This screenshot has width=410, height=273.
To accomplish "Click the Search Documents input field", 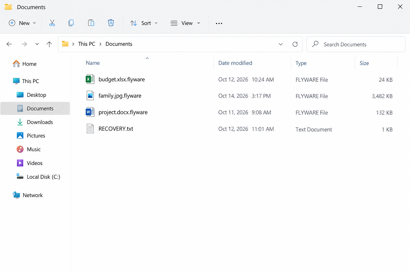I will [x=356, y=44].
